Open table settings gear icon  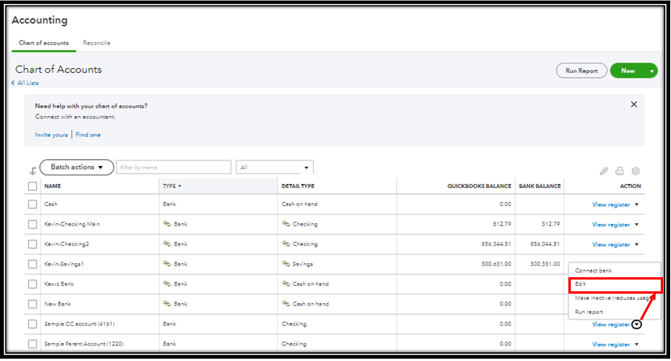point(636,171)
